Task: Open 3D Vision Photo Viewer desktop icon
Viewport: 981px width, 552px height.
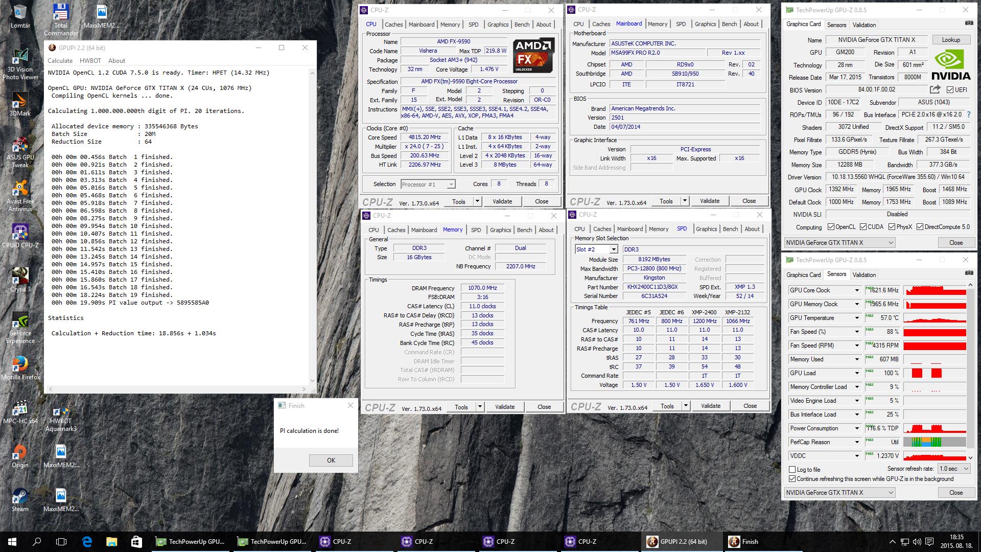Action: click(x=20, y=64)
